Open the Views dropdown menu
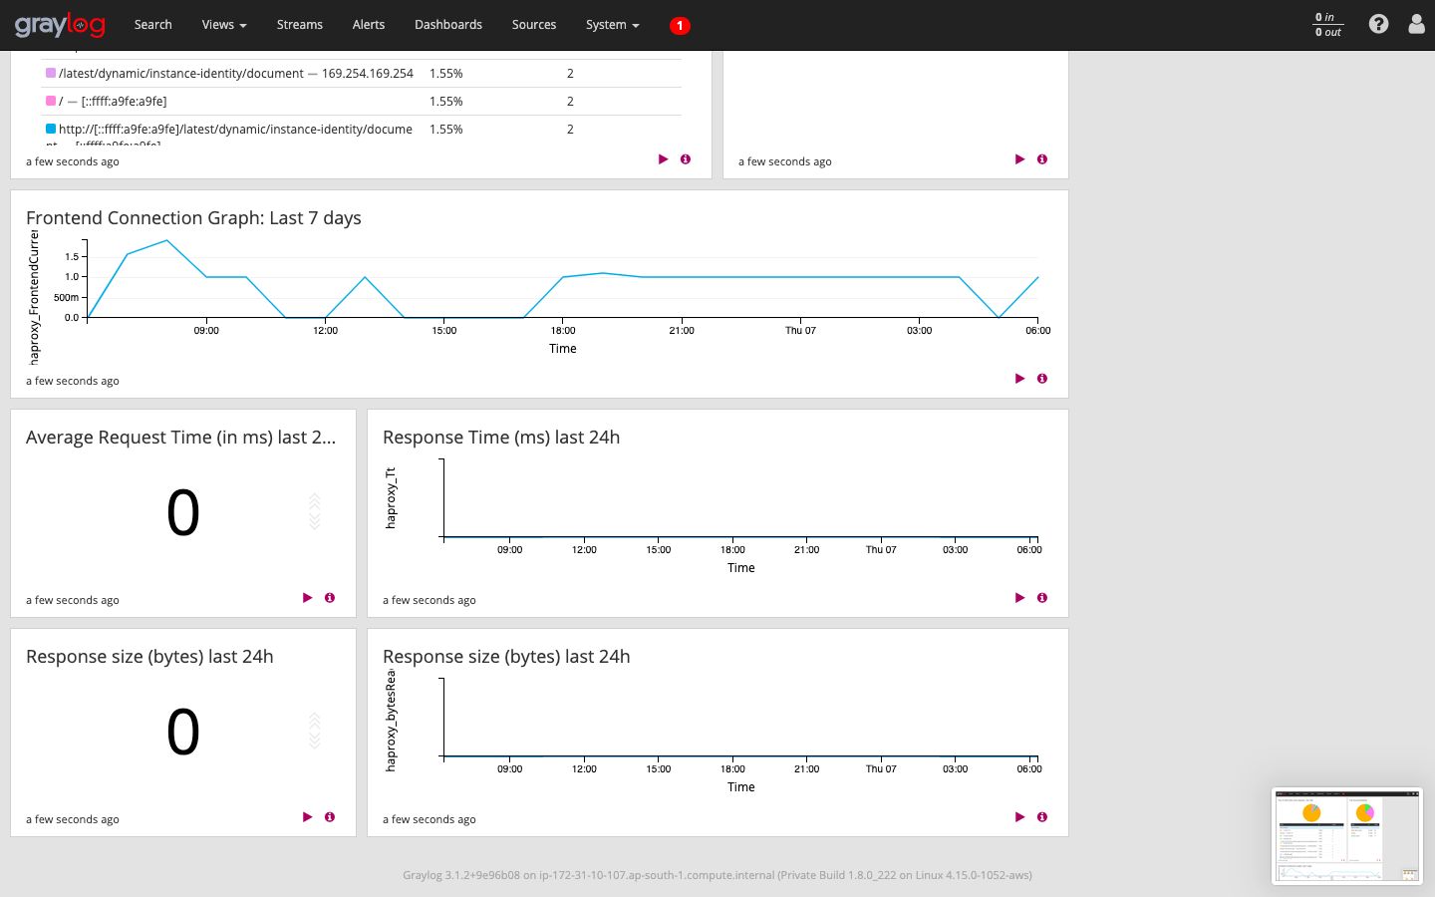The height and width of the screenshot is (897, 1435). [224, 25]
